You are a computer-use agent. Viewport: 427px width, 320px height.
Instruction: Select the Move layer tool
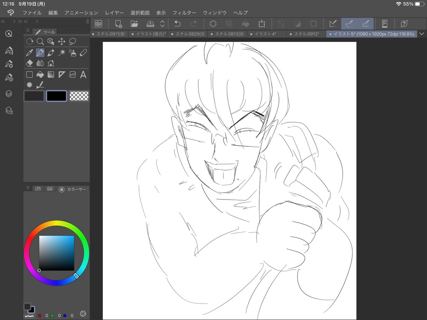tap(62, 42)
